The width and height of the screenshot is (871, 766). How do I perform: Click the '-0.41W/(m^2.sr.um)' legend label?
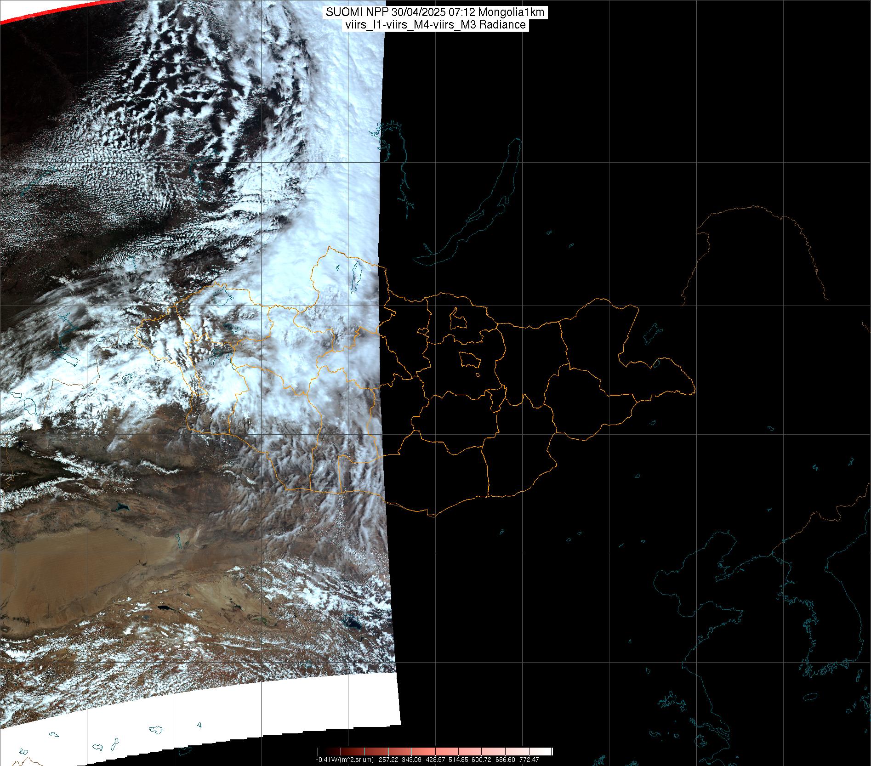(x=345, y=760)
